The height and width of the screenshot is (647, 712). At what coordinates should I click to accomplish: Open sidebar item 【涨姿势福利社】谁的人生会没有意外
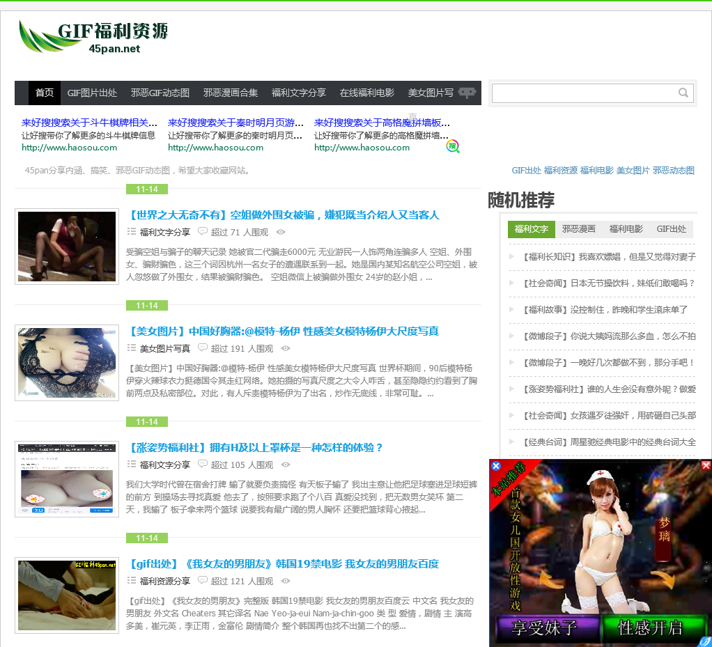click(607, 389)
